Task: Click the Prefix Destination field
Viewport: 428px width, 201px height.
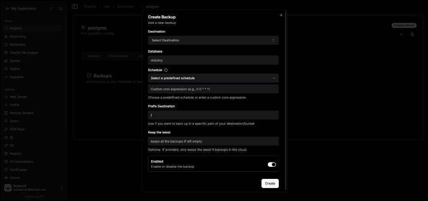Action: point(213,115)
